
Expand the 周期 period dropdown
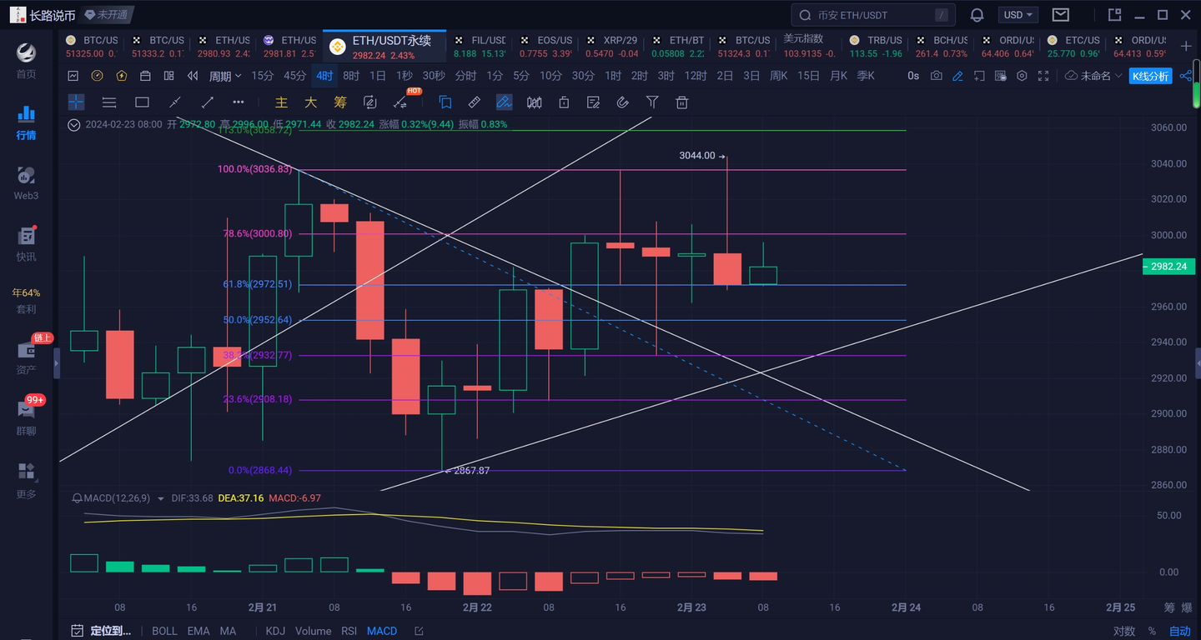point(225,76)
